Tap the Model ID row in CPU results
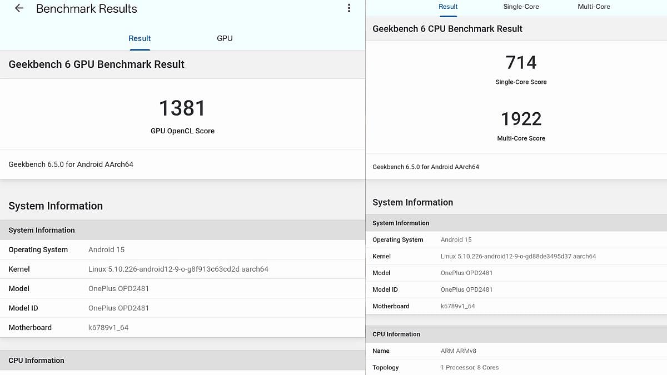Screen dimensions: 667x375 pos(516,289)
